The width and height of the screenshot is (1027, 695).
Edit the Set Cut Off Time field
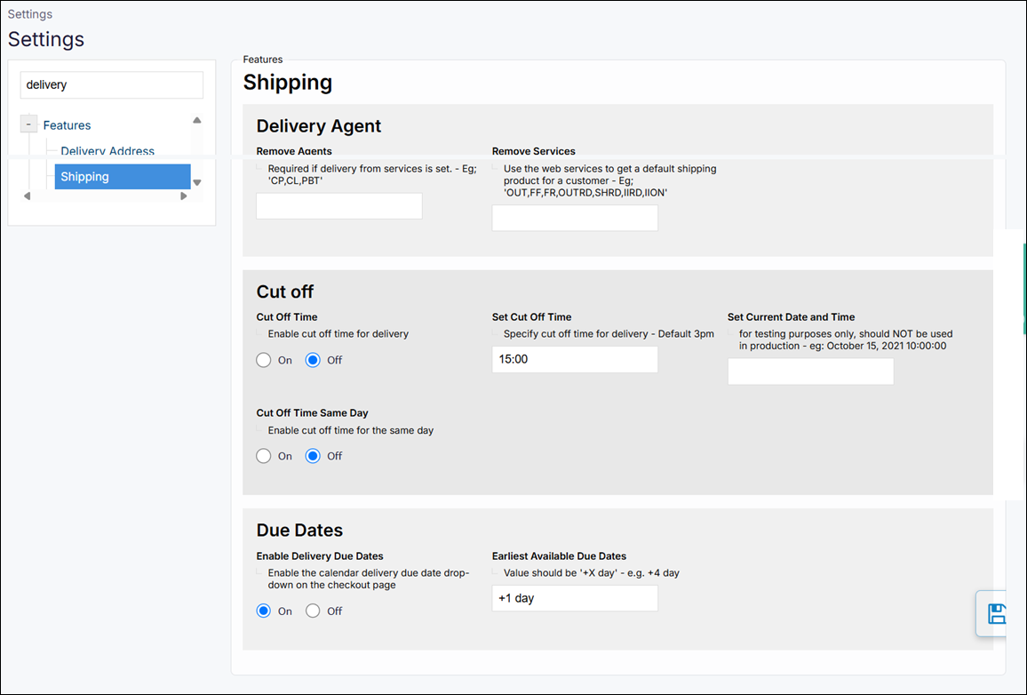click(575, 360)
